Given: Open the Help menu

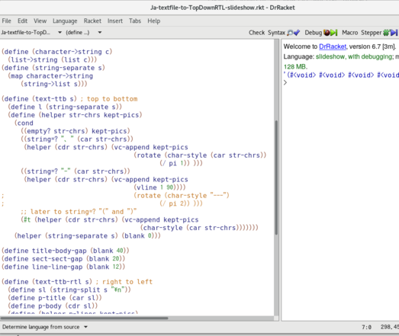Looking at the screenshot, I should [x=154, y=21].
